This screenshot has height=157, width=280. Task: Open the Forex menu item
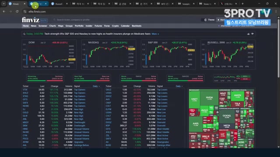pyautogui.click(x=107, y=26)
